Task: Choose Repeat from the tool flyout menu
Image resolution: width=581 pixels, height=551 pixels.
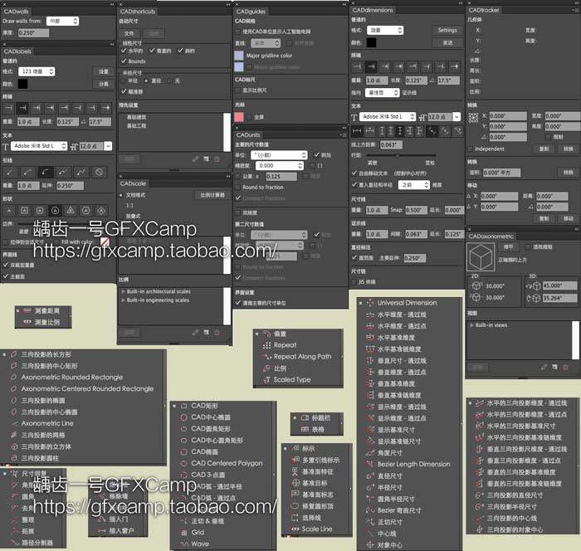Action: coord(285,345)
